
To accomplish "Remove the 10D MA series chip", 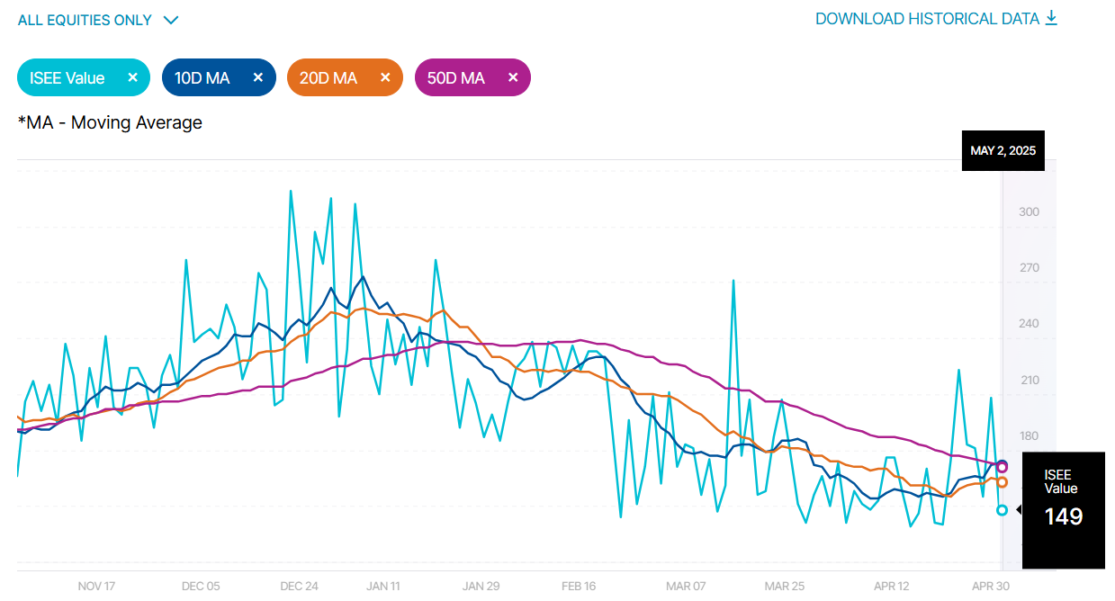I will coord(257,77).
